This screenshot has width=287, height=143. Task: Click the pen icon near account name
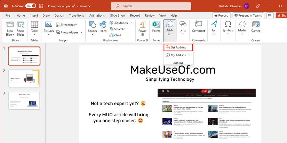pos(258,6)
